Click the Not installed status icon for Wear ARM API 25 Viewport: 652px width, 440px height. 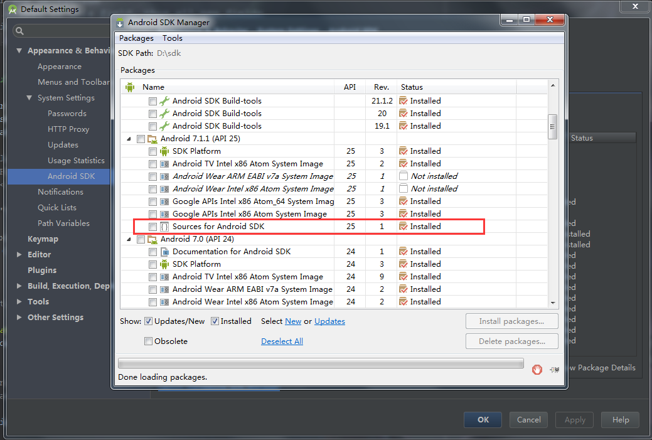(x=403, y=176)
